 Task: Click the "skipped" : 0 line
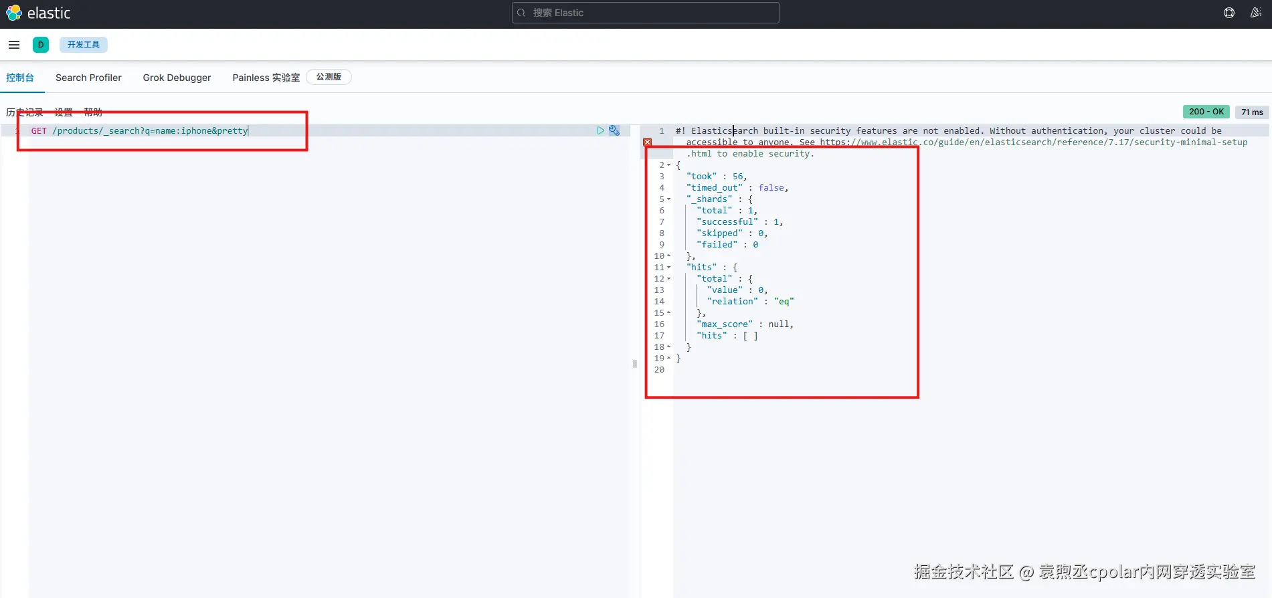pos(732,233)
